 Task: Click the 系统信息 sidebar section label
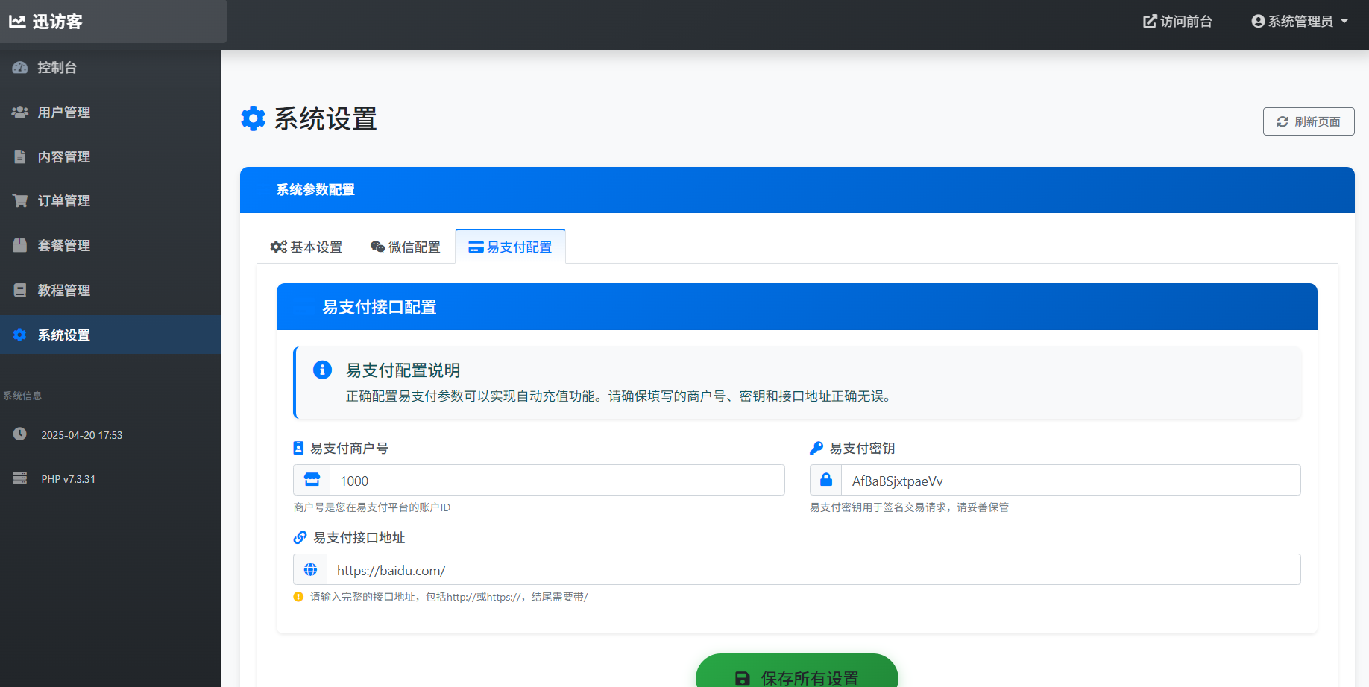coord(22,396)
